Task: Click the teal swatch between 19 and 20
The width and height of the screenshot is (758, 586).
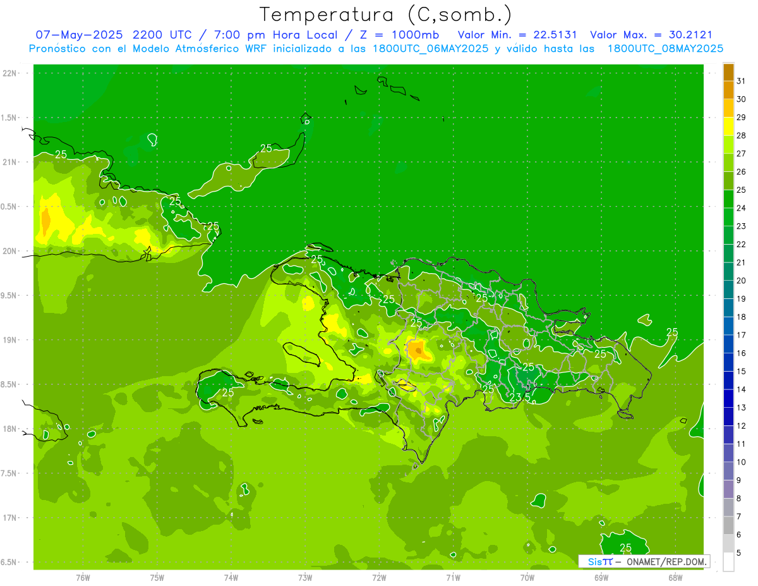Action: (728, 290)
